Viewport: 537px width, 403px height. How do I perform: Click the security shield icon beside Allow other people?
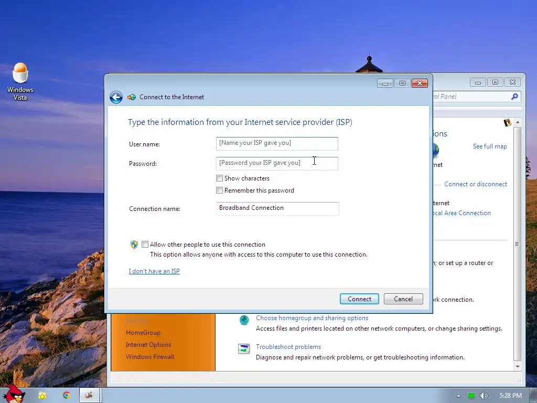point(134,245)
